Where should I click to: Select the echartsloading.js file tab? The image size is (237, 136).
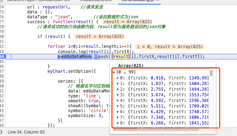[x=138, y=1]
